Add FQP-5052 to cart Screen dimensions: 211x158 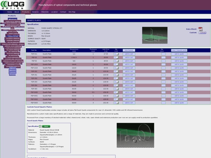(x=129, y=99)
